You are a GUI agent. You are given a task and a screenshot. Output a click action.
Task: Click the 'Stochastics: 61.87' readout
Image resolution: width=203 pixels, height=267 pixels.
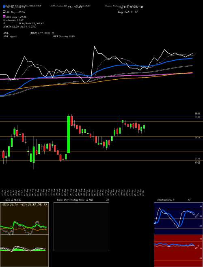(13, 21)
